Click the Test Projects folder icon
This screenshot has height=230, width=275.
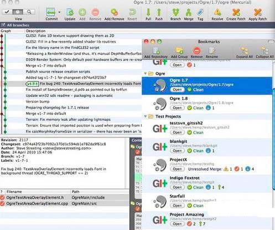pos(151,116)
